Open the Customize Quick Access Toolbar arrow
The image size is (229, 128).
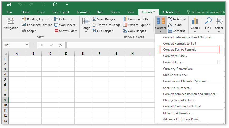(x=67, y=4)
